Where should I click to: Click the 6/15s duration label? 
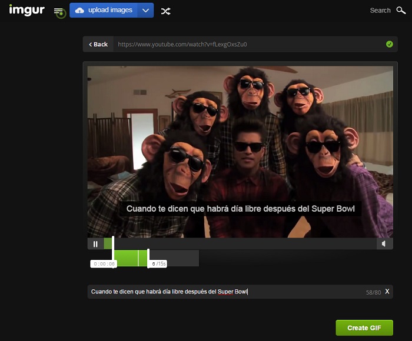pyautogui.click(x=158, y=264)
